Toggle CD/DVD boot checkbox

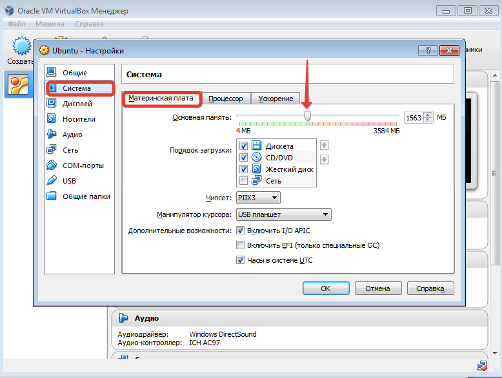244,158
